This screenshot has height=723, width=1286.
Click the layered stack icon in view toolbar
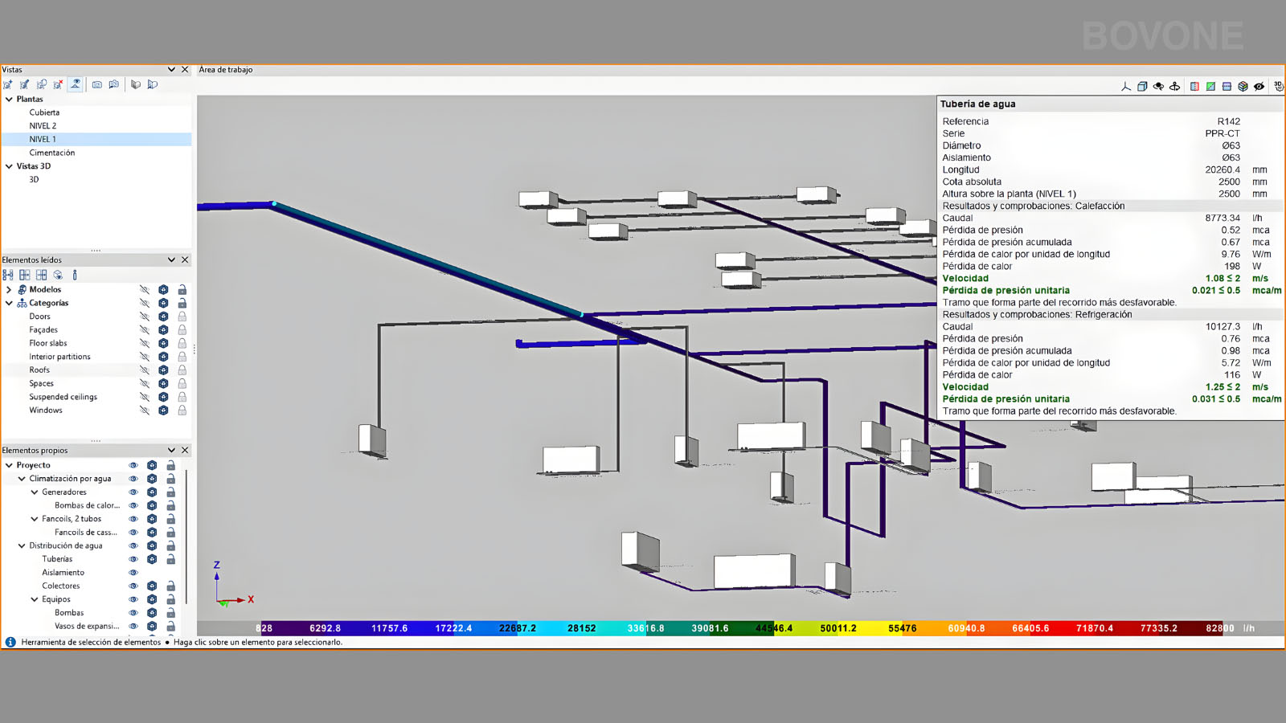(1243, 86)
